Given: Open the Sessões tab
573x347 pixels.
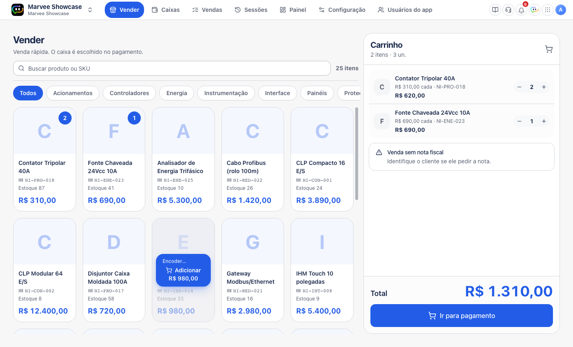Looking at the screenshot, I should coord(251,10).
